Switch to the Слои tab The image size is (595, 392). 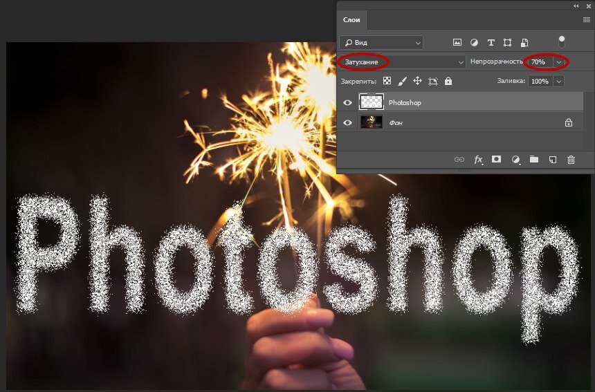point(351,20)
